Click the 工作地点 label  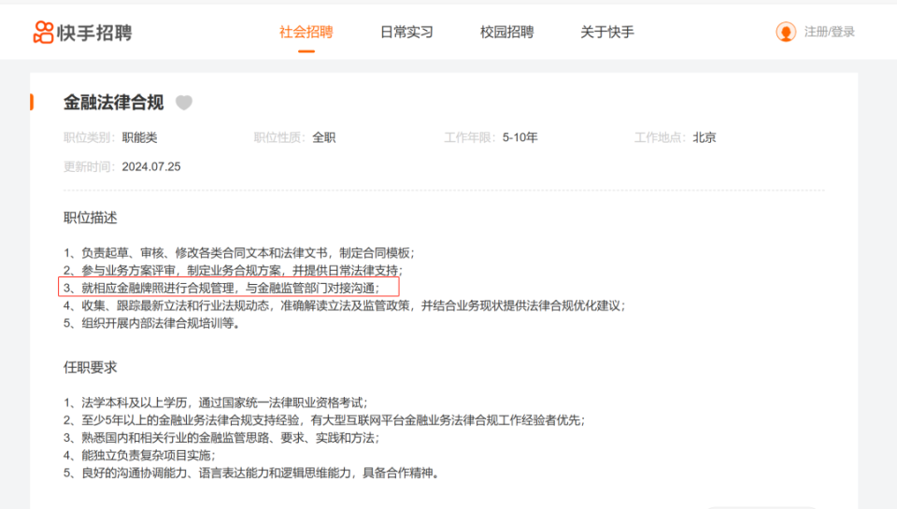coord(660,138)
